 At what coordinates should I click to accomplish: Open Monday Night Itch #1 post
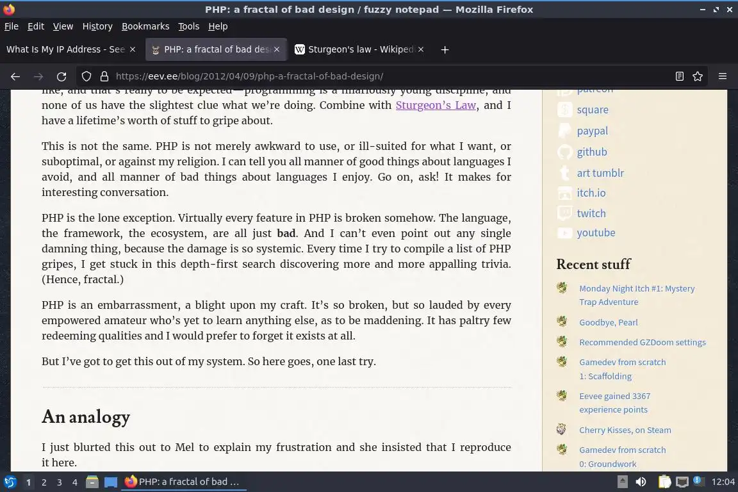(x=637, y=295)
